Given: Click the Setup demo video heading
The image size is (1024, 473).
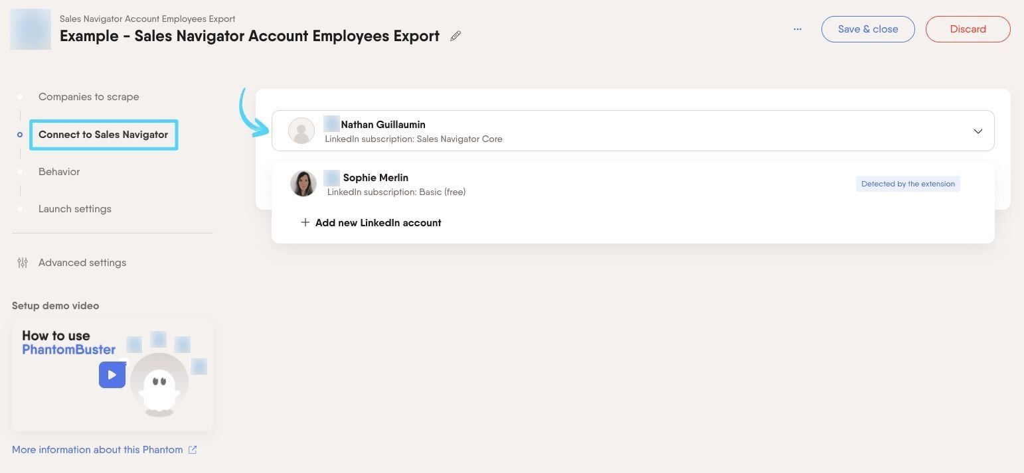Looking at the screenshot, I should [x=56, y=306].
